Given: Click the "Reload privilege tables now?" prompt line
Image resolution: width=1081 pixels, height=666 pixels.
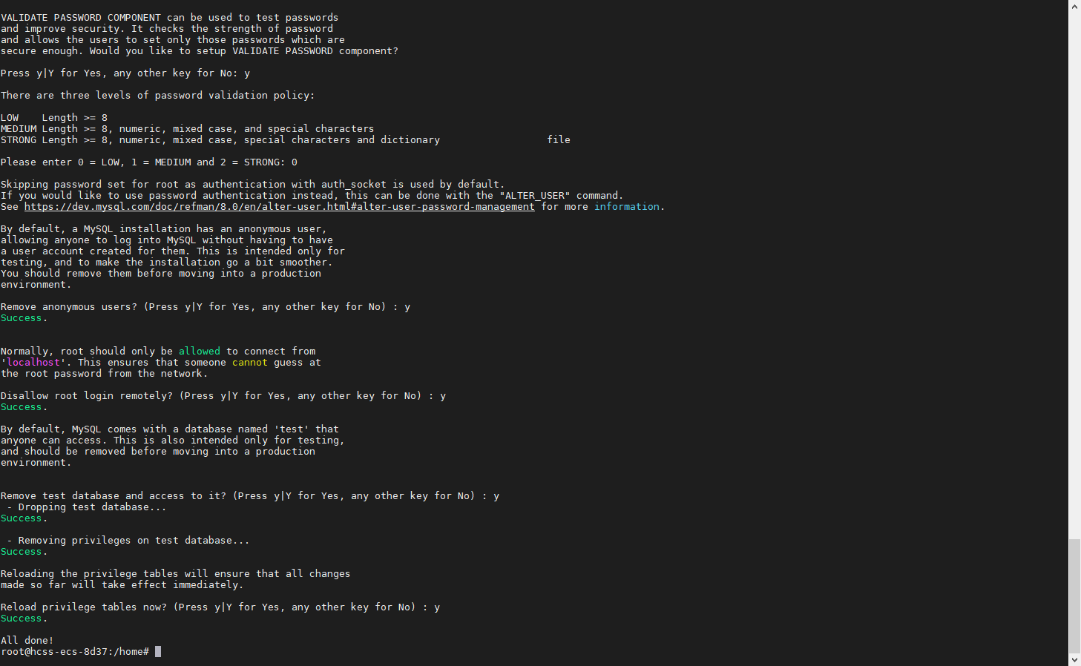Looking at the screenshot, I should (x=220, y=607).
